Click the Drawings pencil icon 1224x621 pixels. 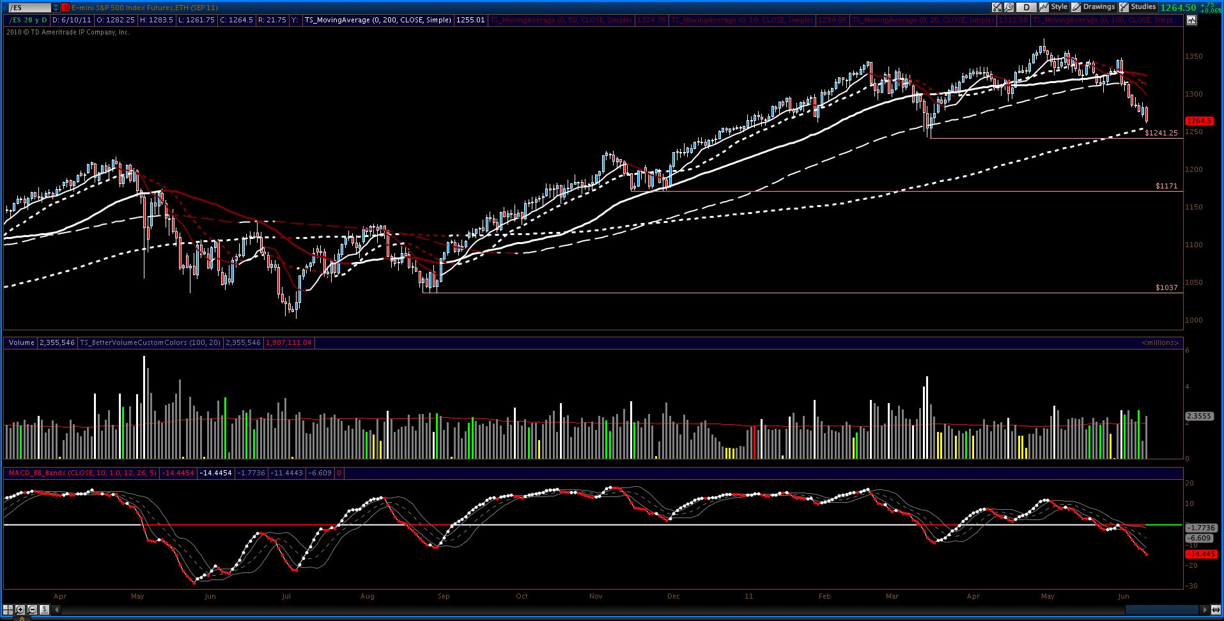(1076, 7)
